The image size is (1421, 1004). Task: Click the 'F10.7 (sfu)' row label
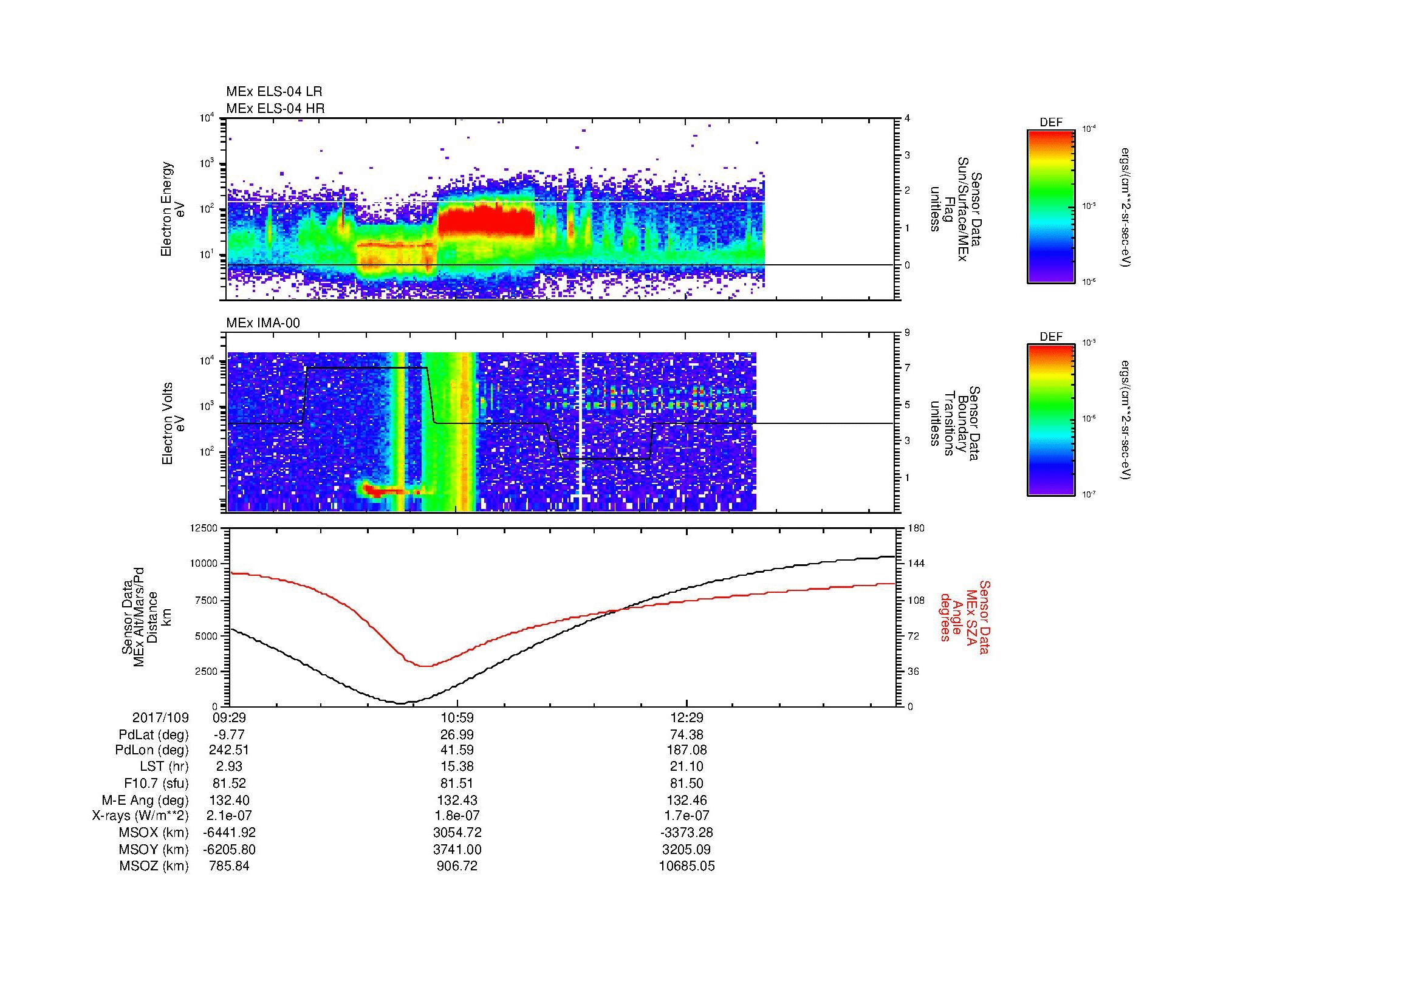(156, 783)
